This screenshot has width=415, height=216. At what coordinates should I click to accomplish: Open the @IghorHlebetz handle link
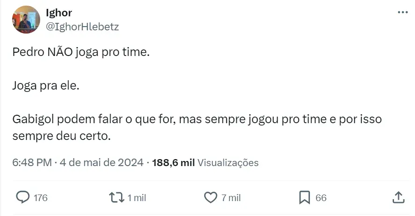[83, 27]
